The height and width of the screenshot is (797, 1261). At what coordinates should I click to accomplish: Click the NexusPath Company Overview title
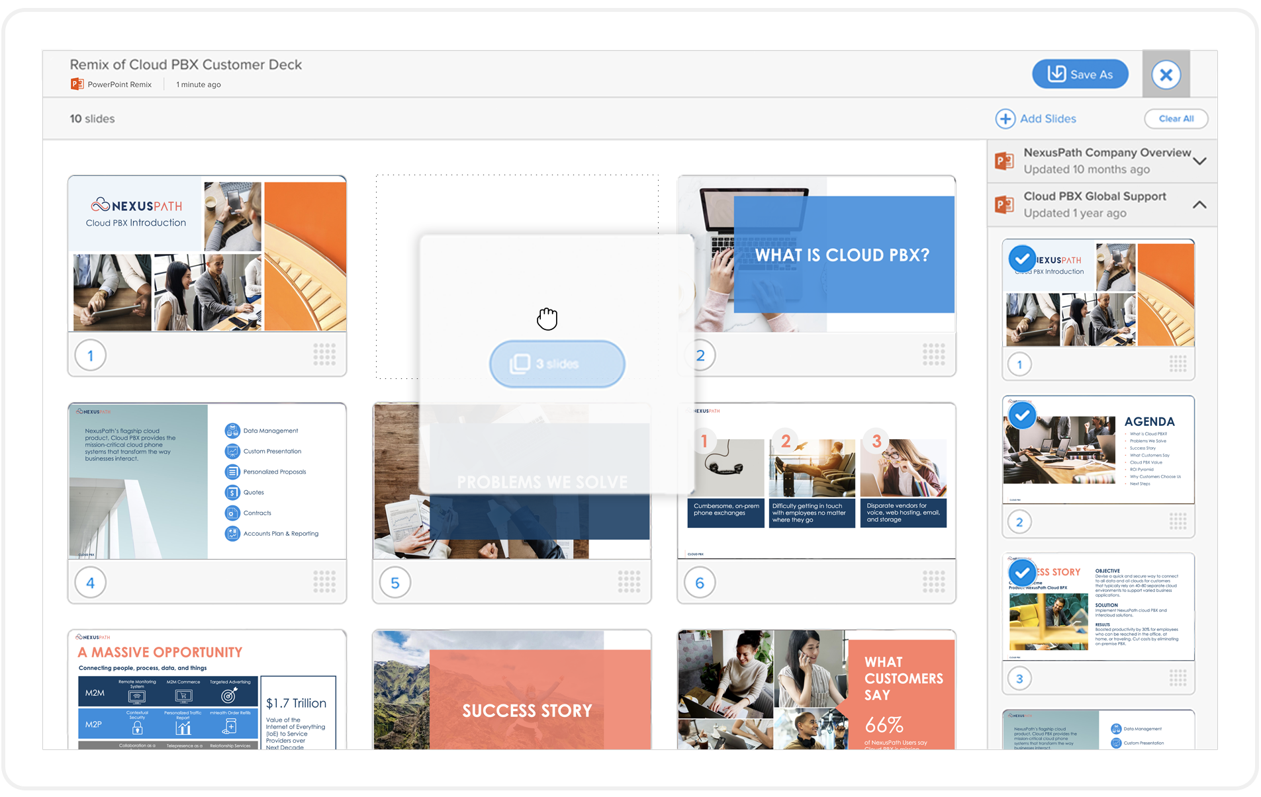point(1107,153)
